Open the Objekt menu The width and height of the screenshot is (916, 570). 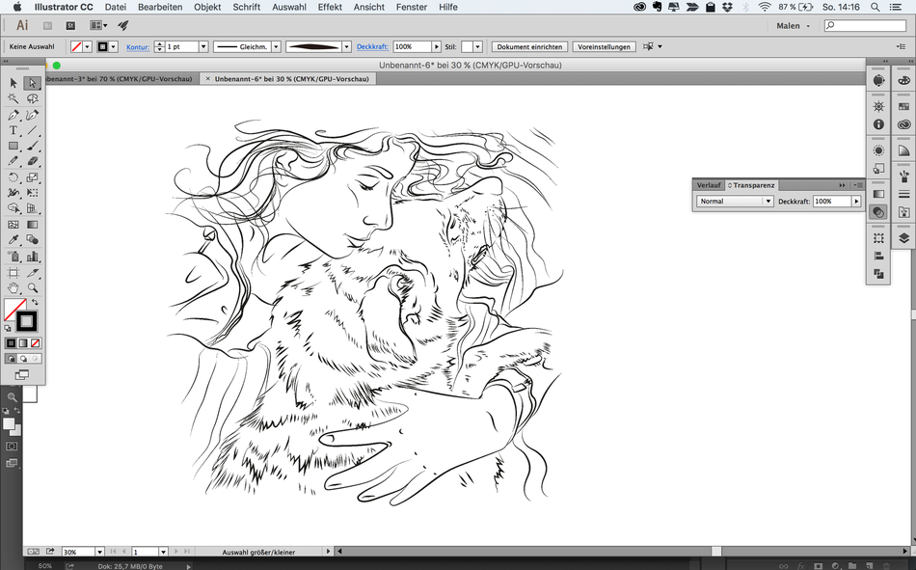coord(207,7)
